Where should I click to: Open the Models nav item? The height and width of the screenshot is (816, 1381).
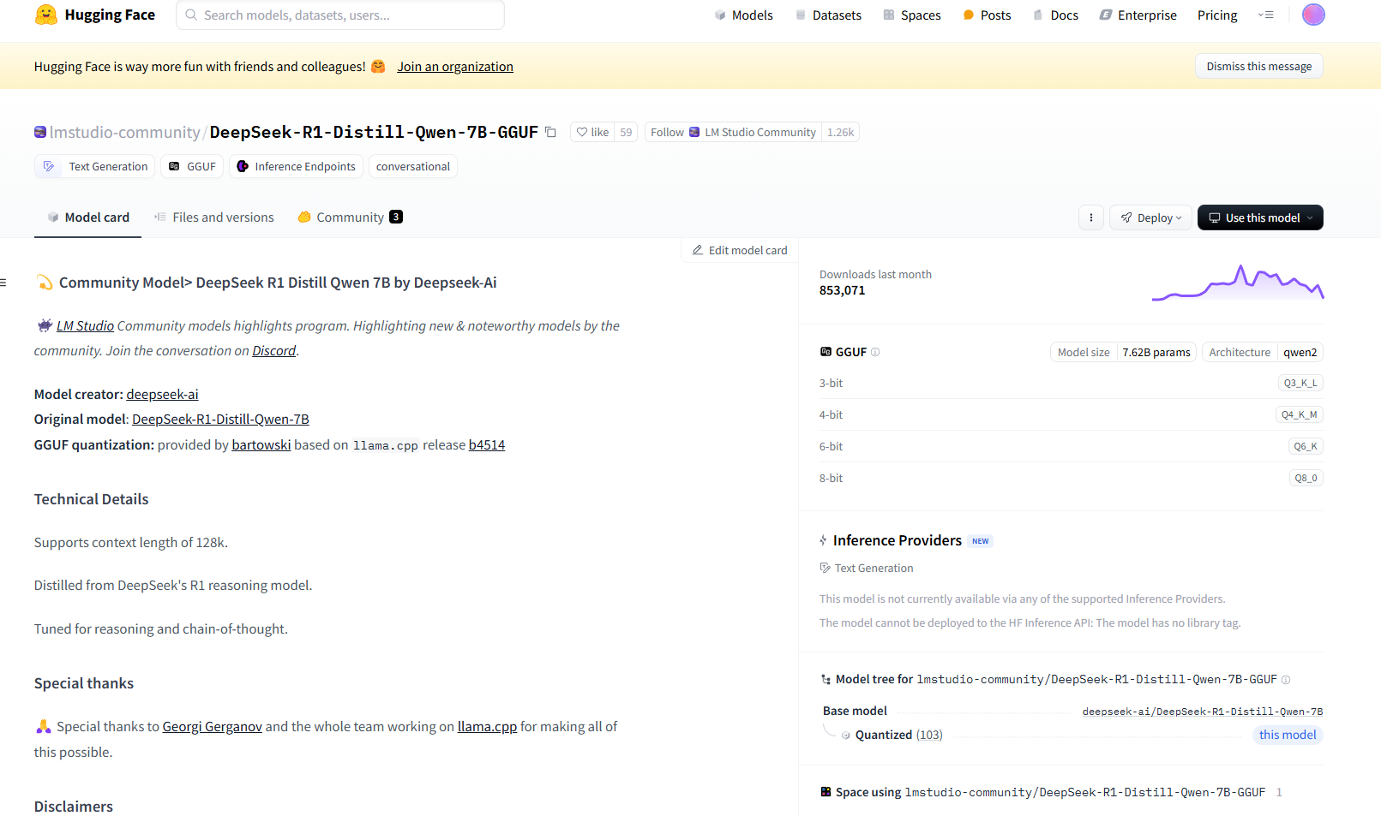[x=743, y=15]
